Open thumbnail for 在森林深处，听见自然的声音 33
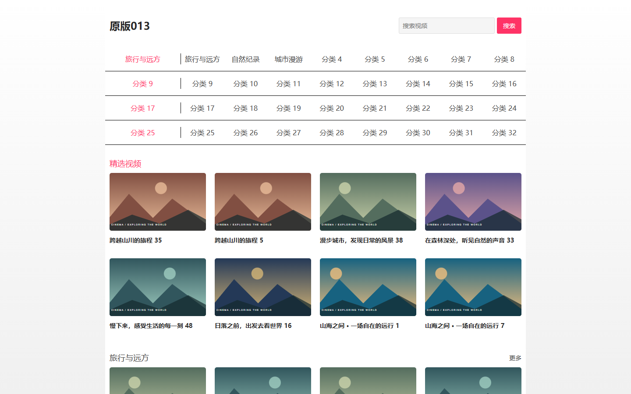The height and width of the screenshot is (394, 631). coord(473,202)
